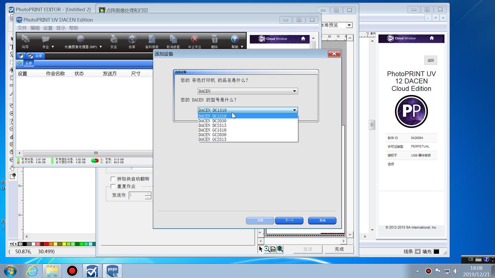Open the 向导 wizard toolbar icon
The image size is (495, 278).
click(25, 39)
